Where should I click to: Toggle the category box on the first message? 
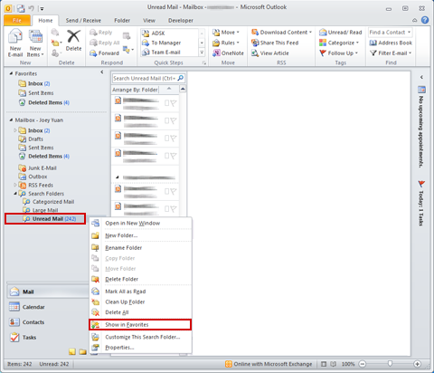[166, 103]
